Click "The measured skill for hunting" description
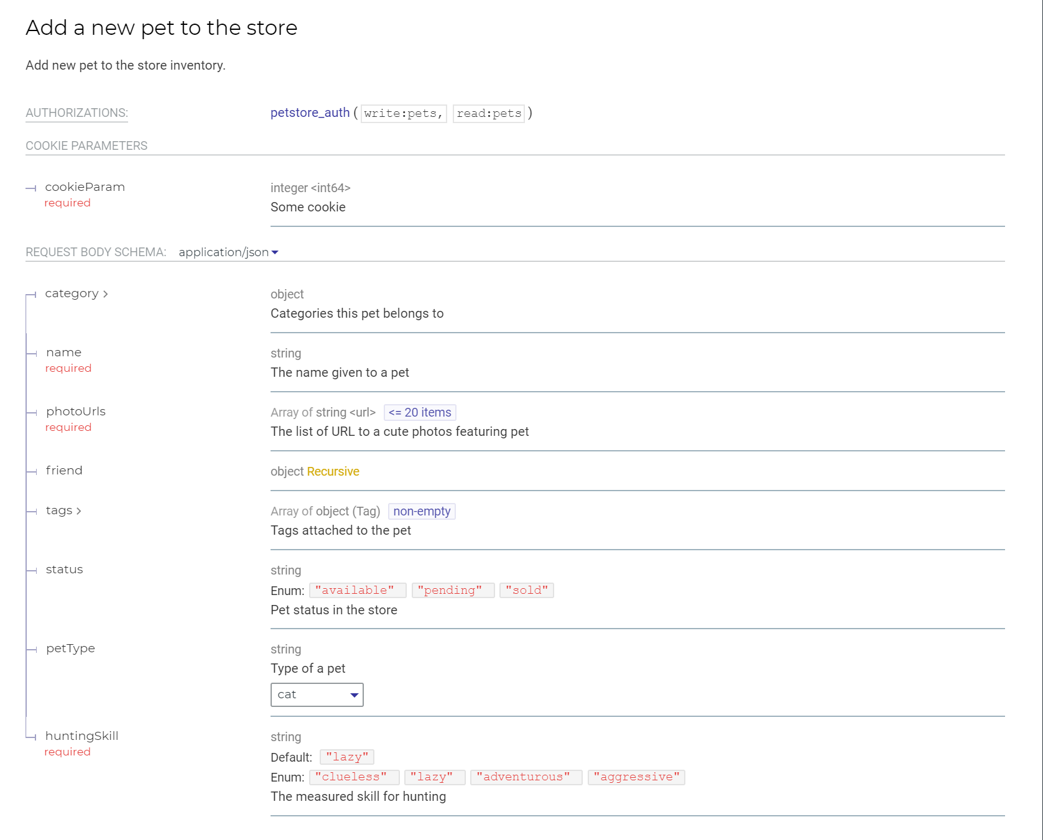The image size is (1043, 840). pos(358,796)
